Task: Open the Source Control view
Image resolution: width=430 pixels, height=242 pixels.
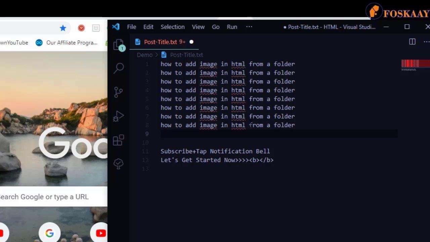Action: coord(119,92)
